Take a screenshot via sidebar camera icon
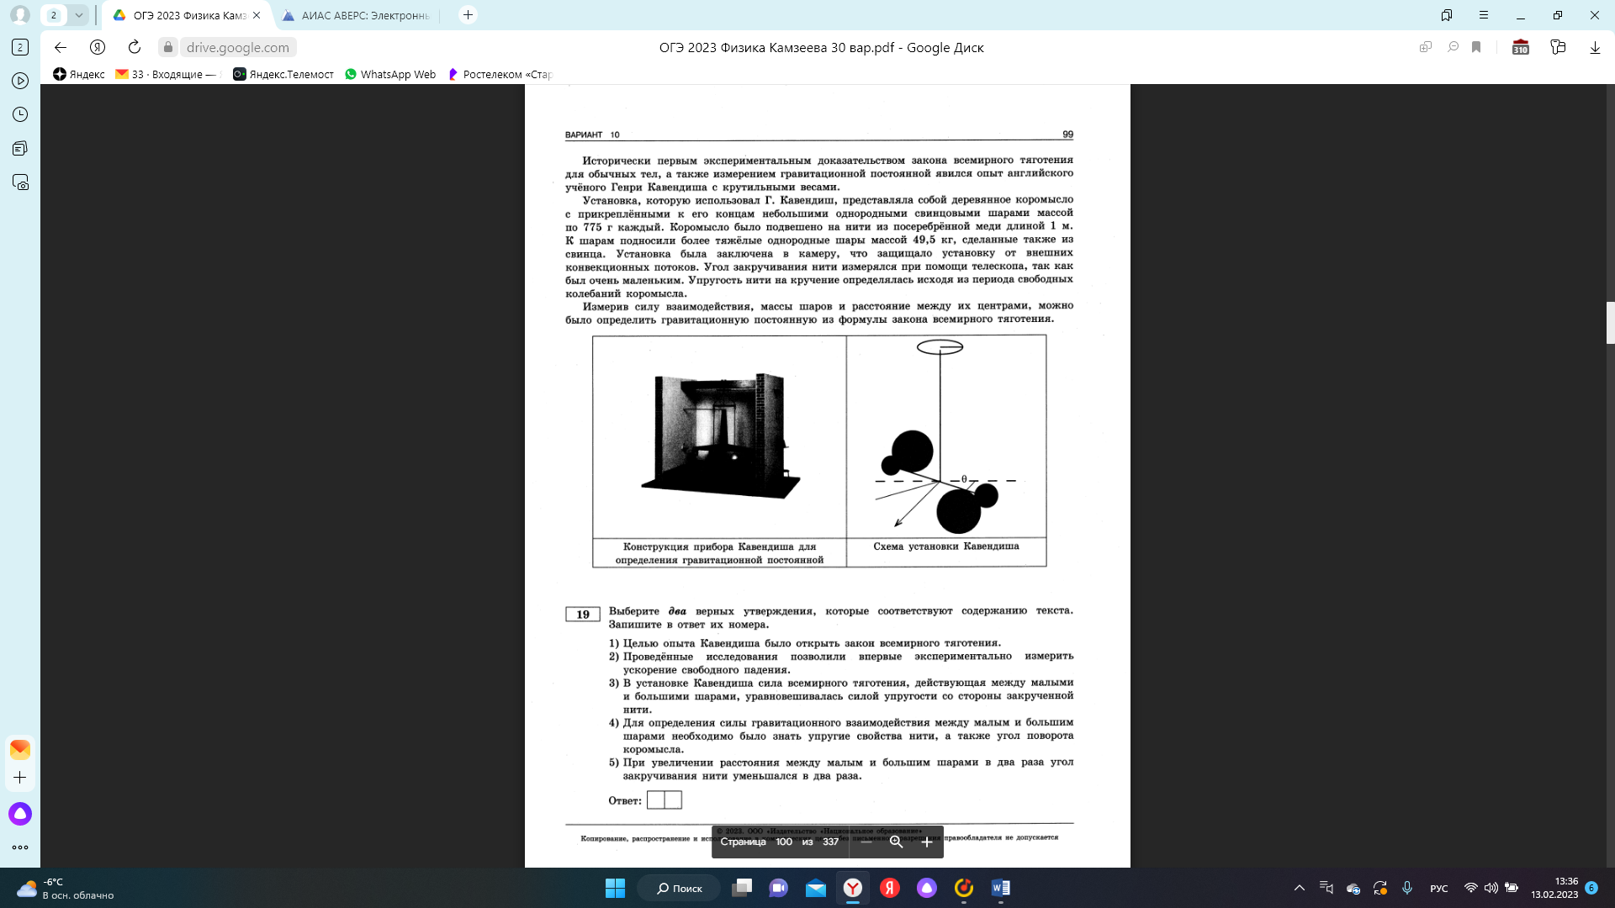The image size is (1615, 908). tap(20, 182)
